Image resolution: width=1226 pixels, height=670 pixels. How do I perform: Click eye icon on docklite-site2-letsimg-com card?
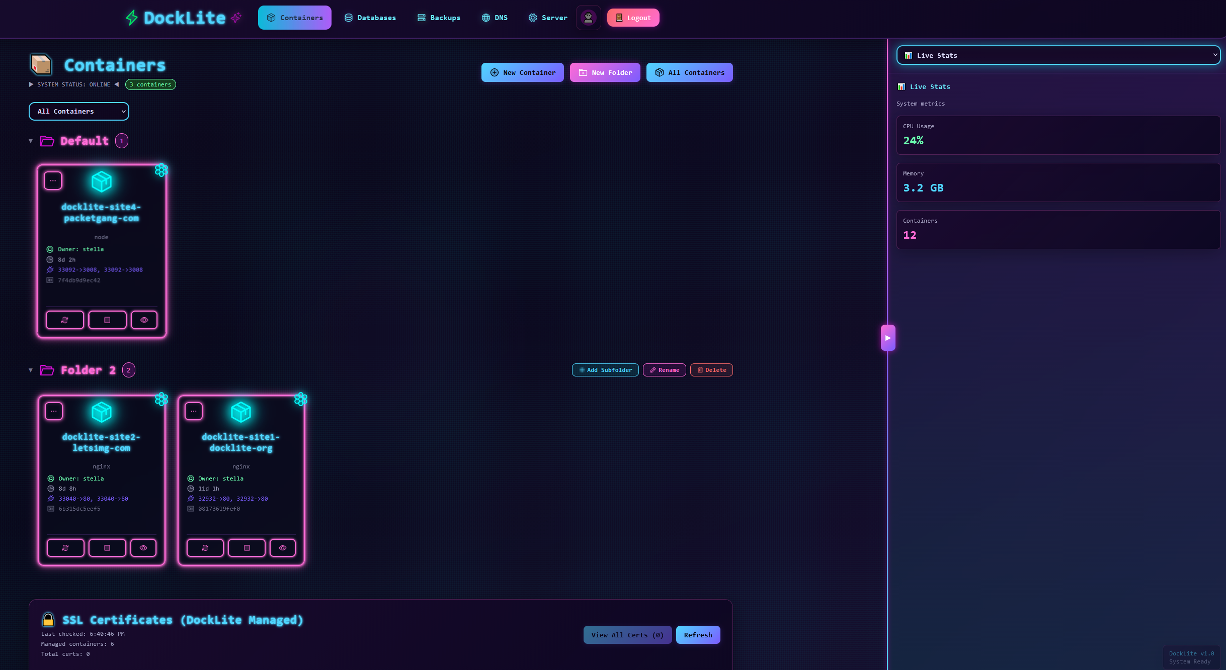[x=143, y=548]
